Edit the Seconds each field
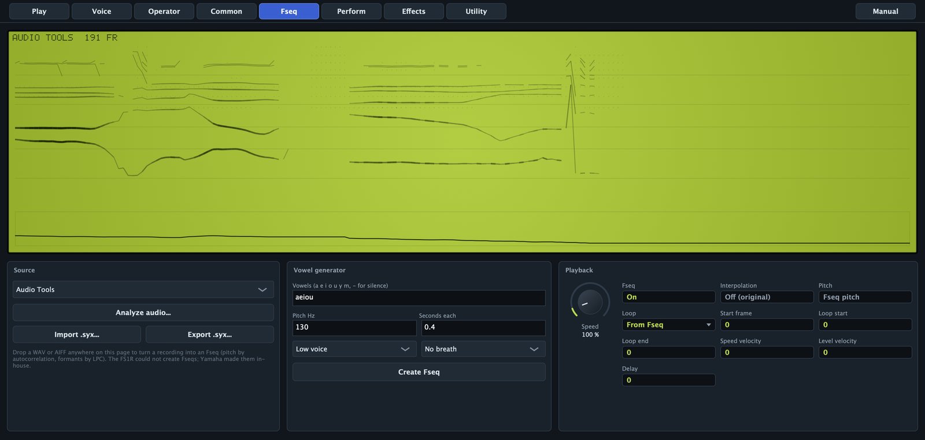Image resolution: width=925 pixels, height=440 pixels. click(x=483, y=327)
